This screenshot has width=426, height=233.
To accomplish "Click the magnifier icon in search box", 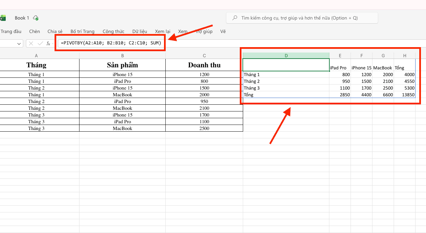I will pos(234,18).
